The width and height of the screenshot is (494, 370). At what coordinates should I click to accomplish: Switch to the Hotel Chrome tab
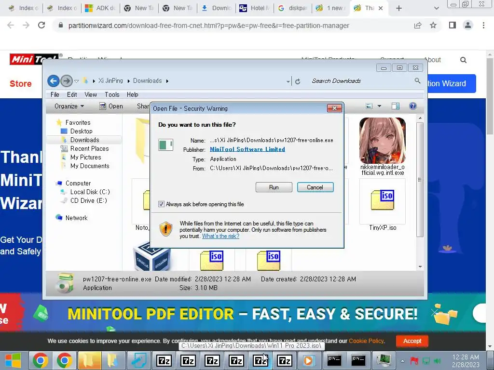click(255, 8)
